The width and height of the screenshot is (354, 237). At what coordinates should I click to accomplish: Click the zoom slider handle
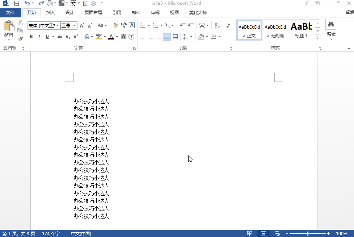[x=308, y=234]
